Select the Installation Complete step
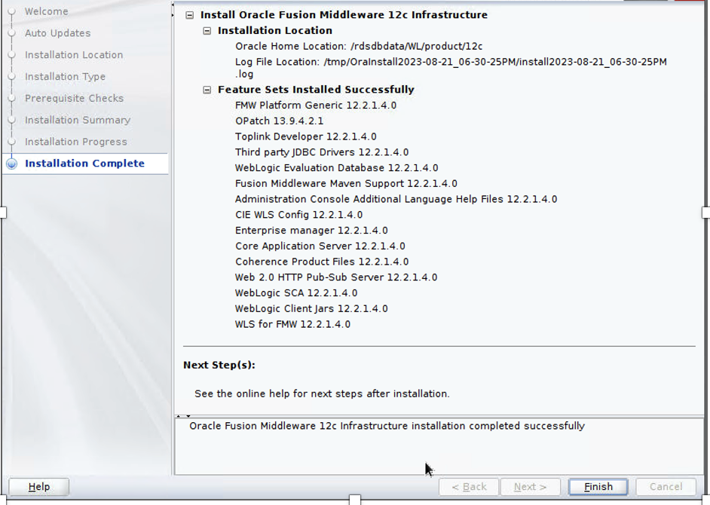The height and width of the screenshot is (505, 710). 84,164
